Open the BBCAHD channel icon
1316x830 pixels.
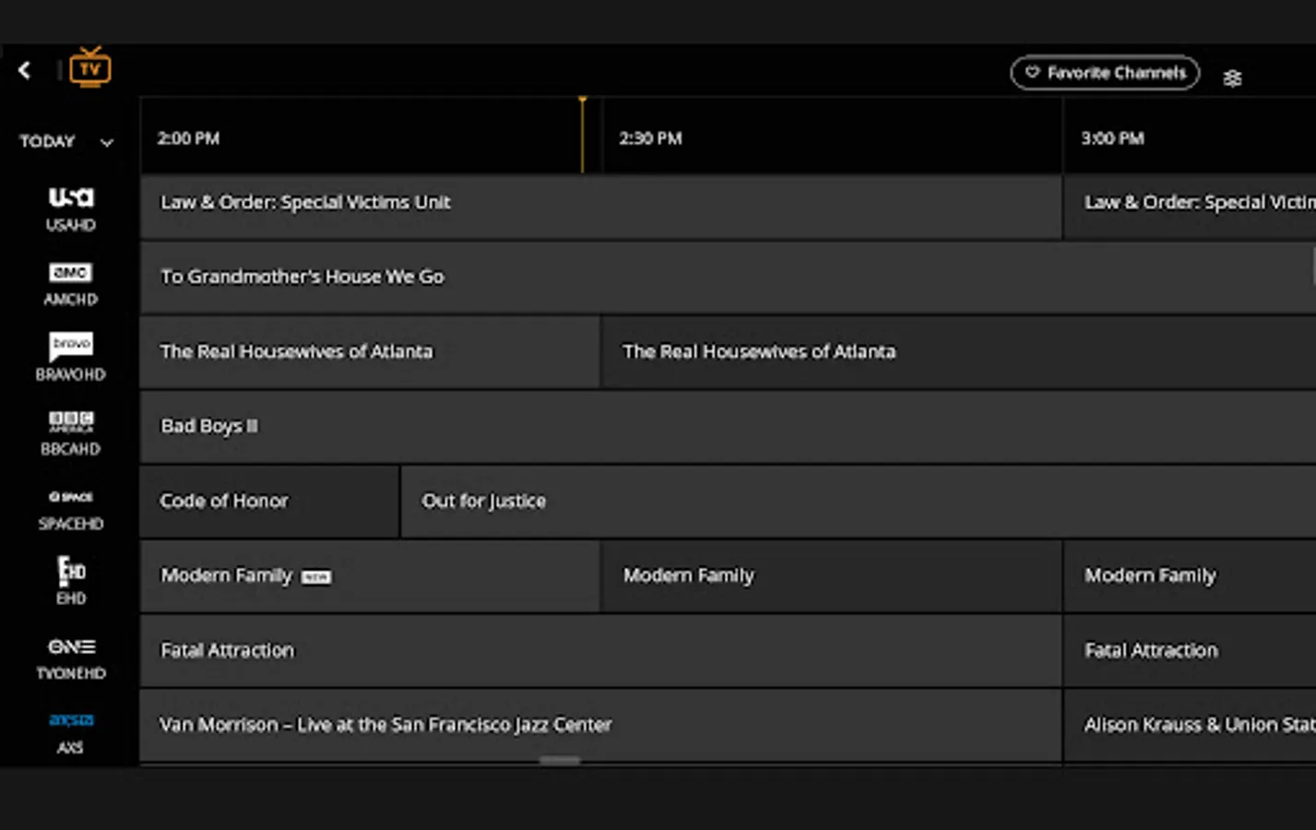click(71, 422)
